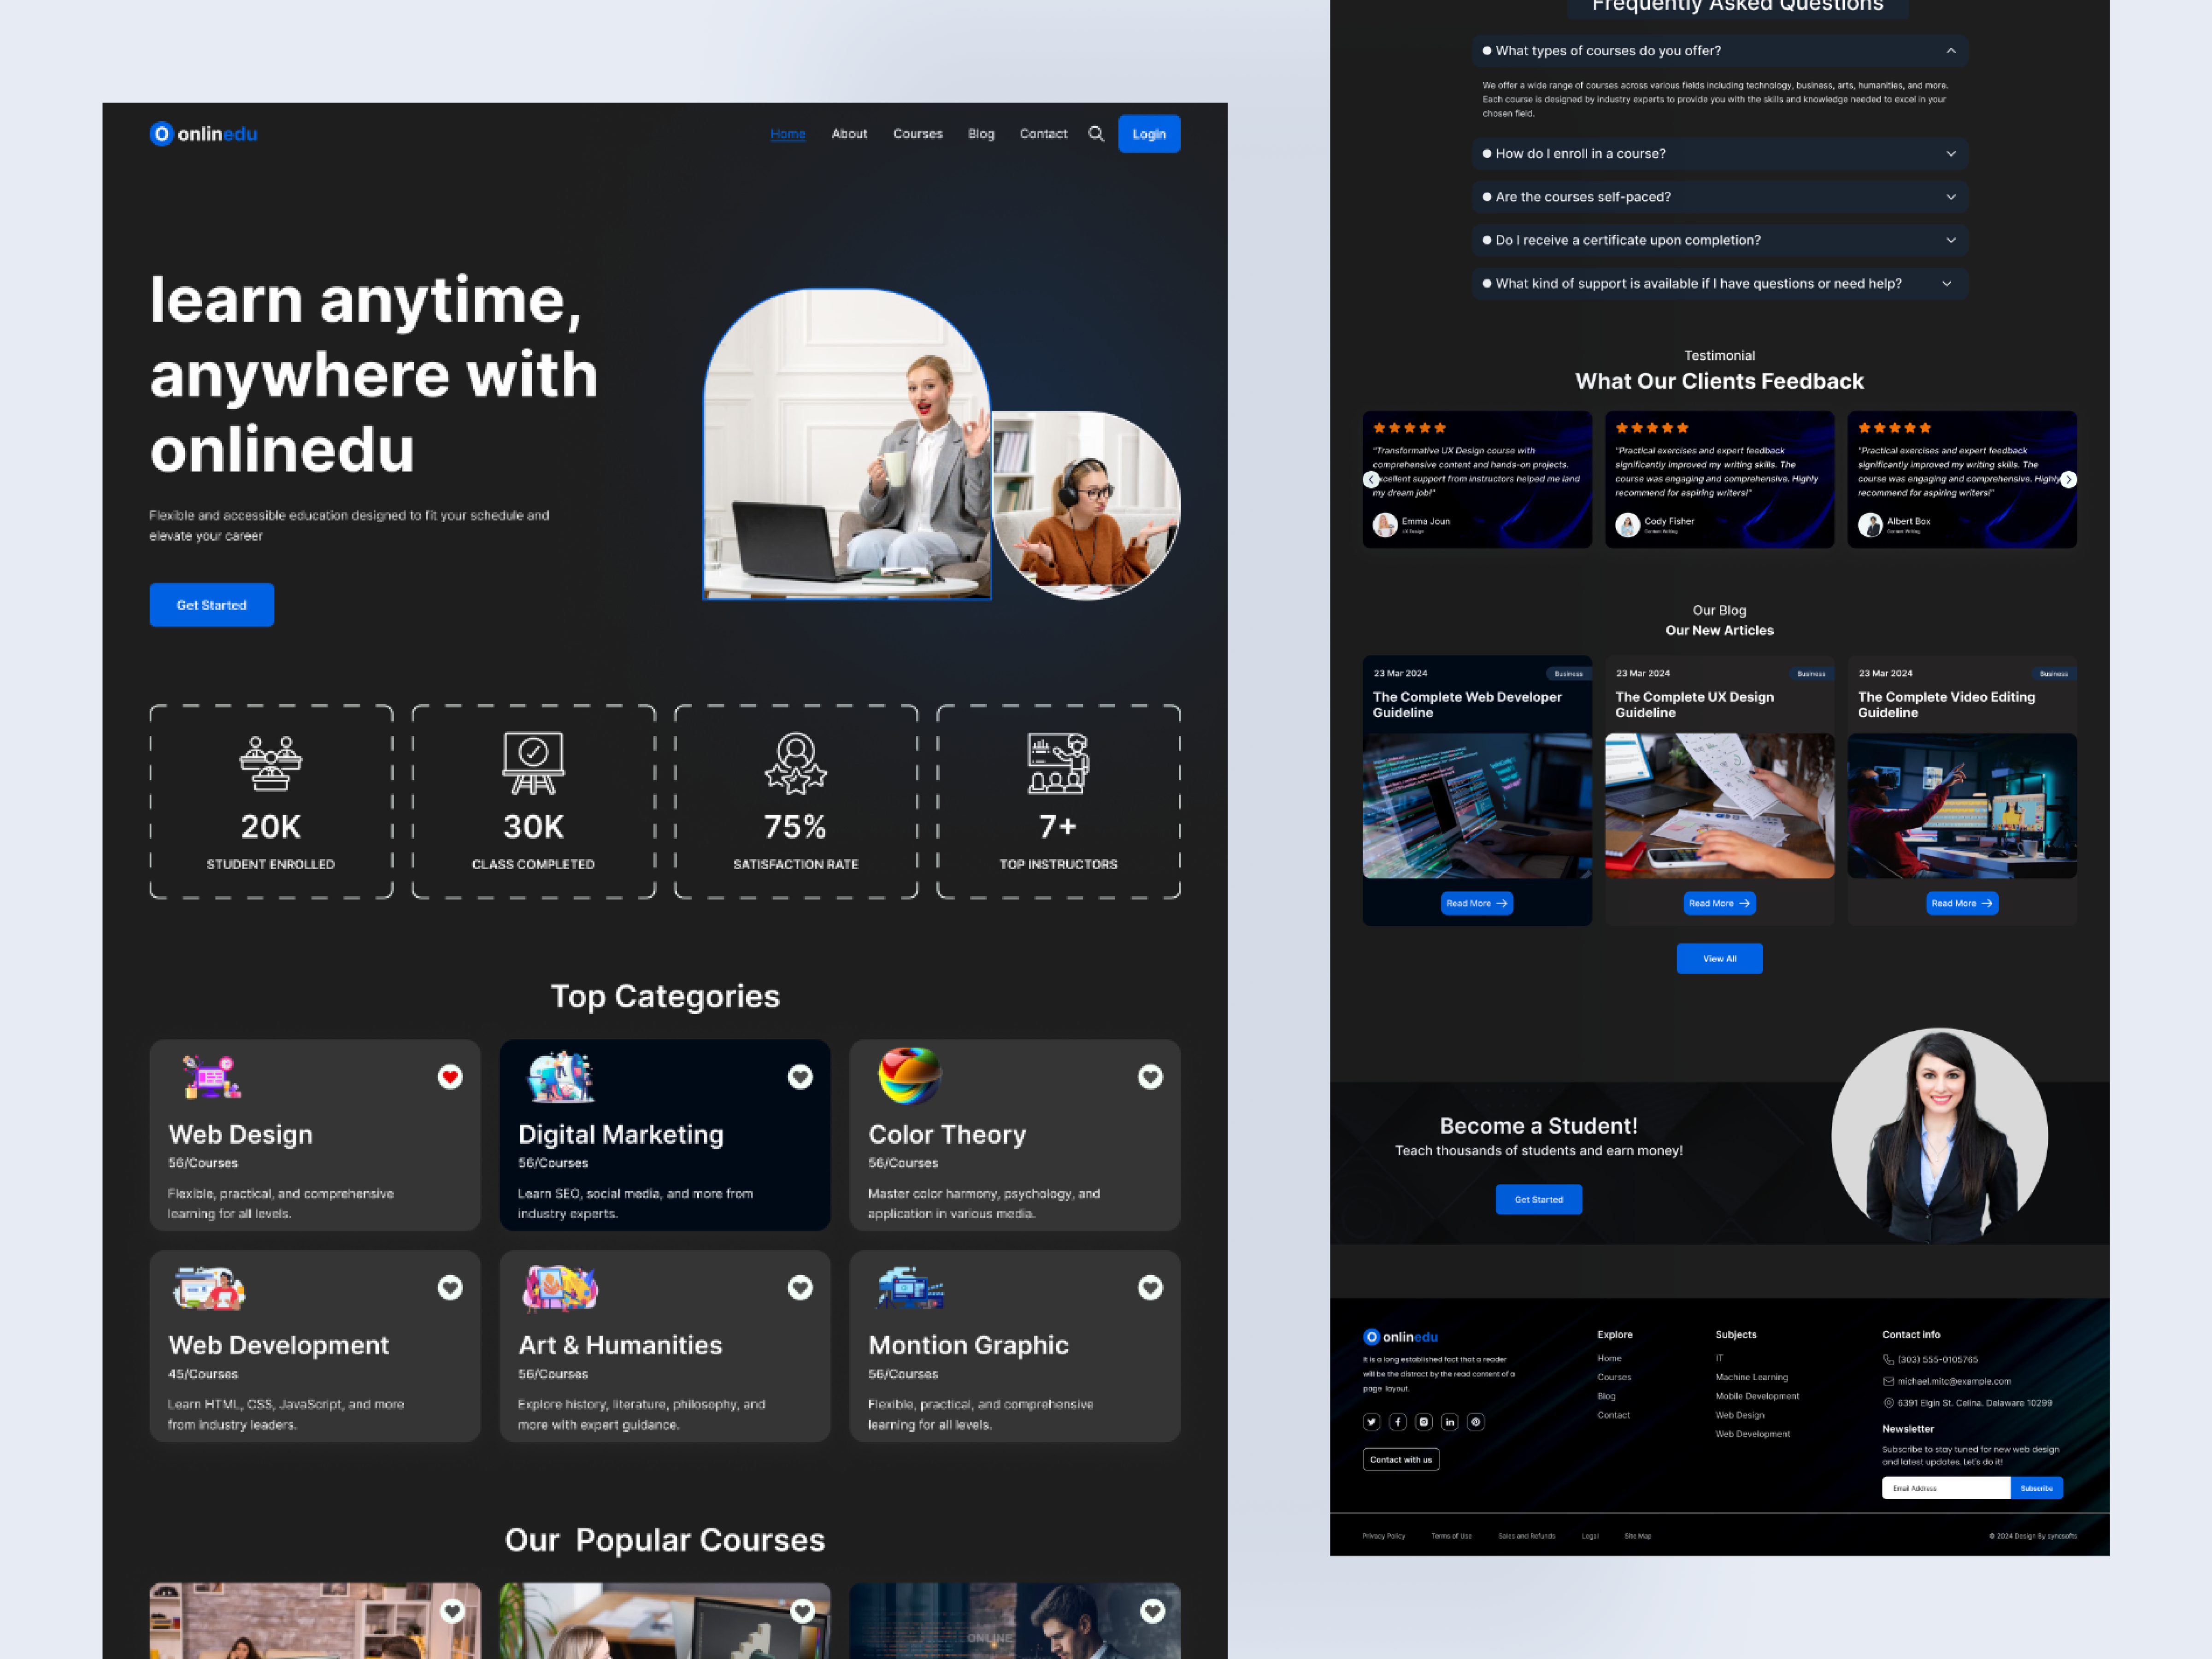Favorite the Digital Marketing category heart
The image size is (2212, 1659).
[800, 1077]
